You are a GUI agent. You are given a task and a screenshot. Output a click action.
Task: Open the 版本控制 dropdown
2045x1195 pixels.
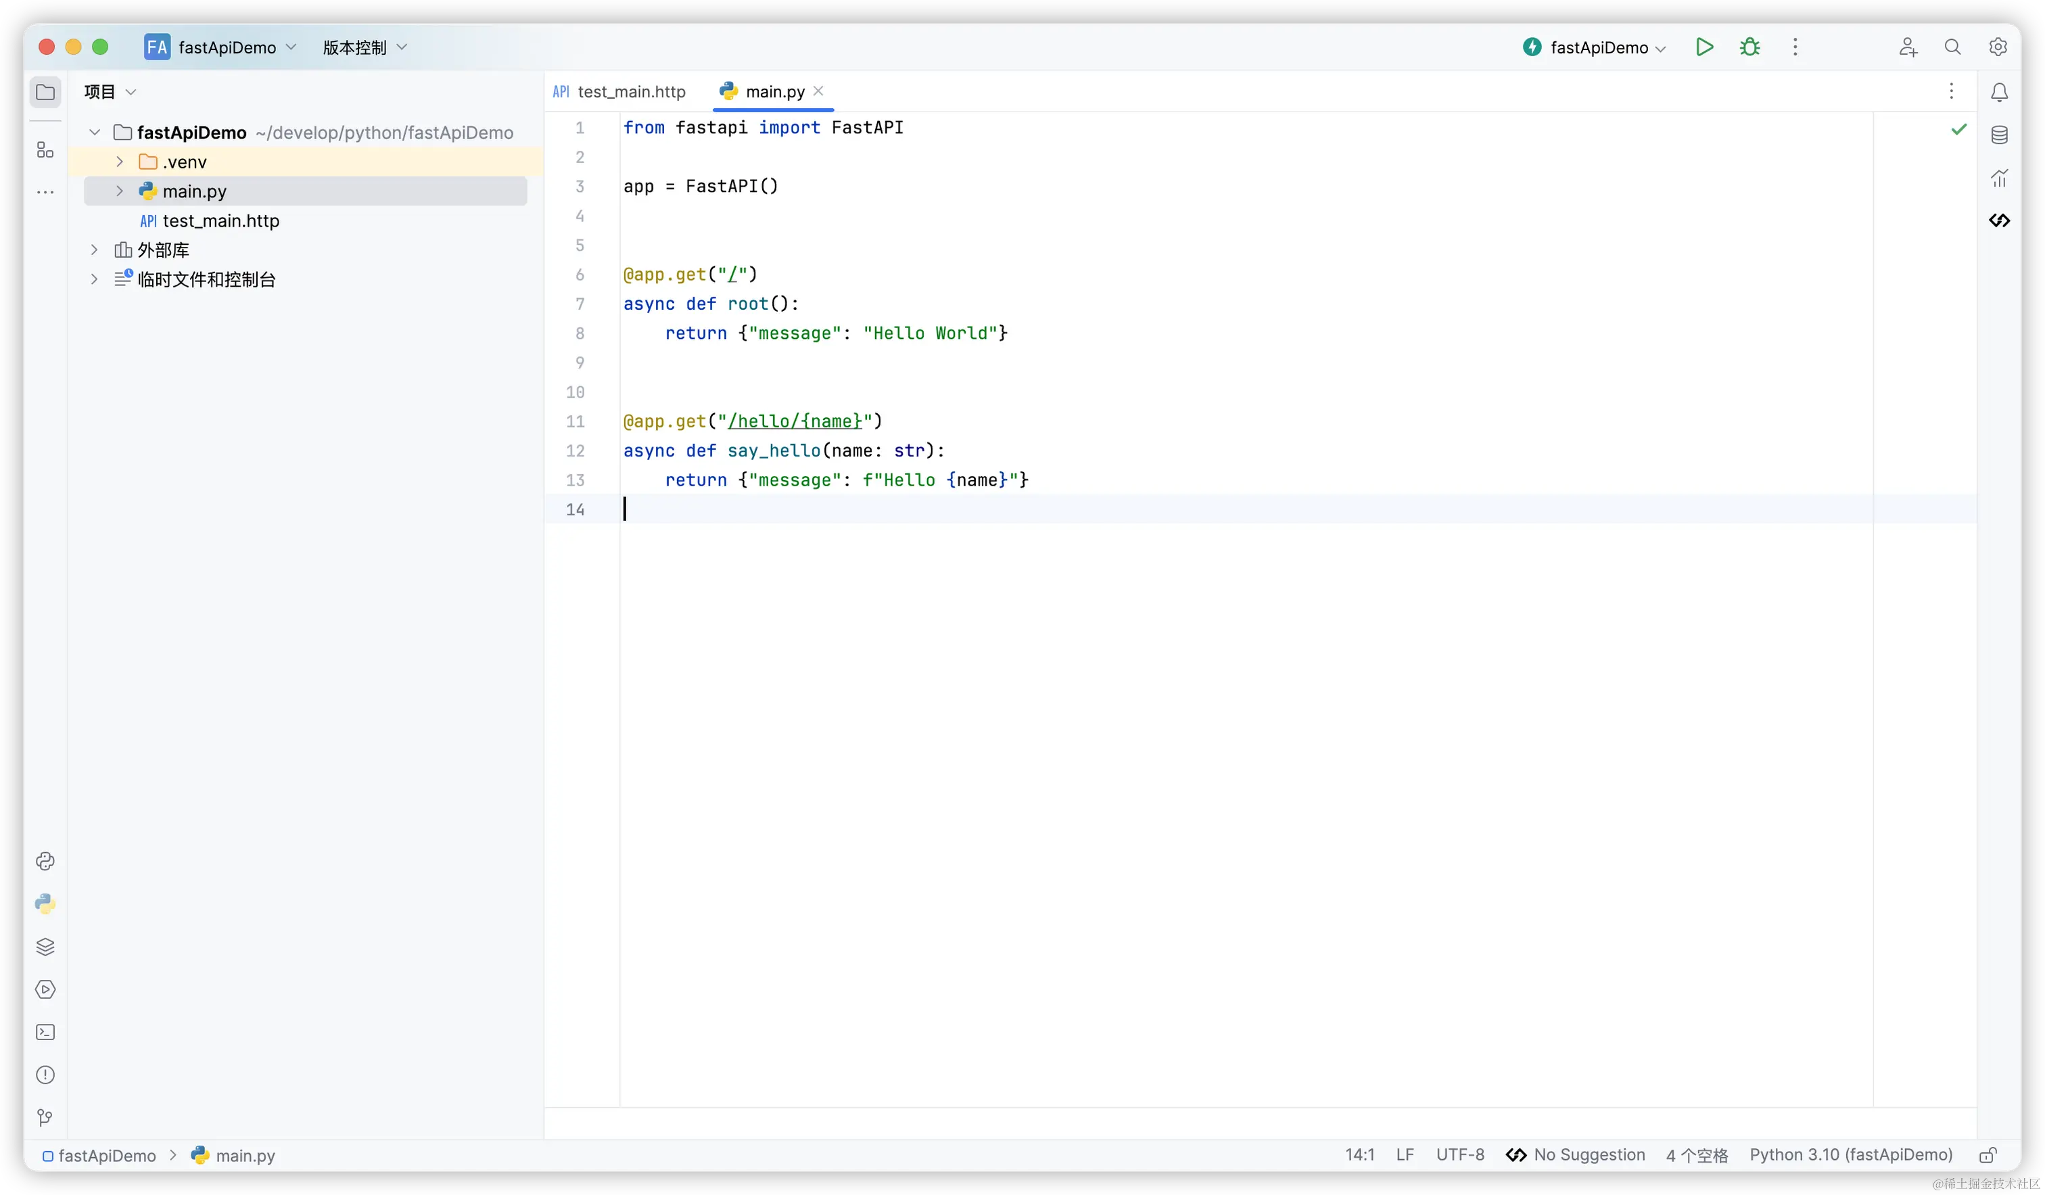coord(365,48)
